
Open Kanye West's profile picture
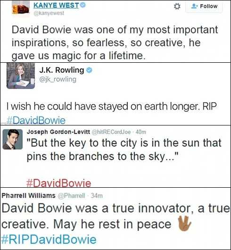tap(21, 8)
